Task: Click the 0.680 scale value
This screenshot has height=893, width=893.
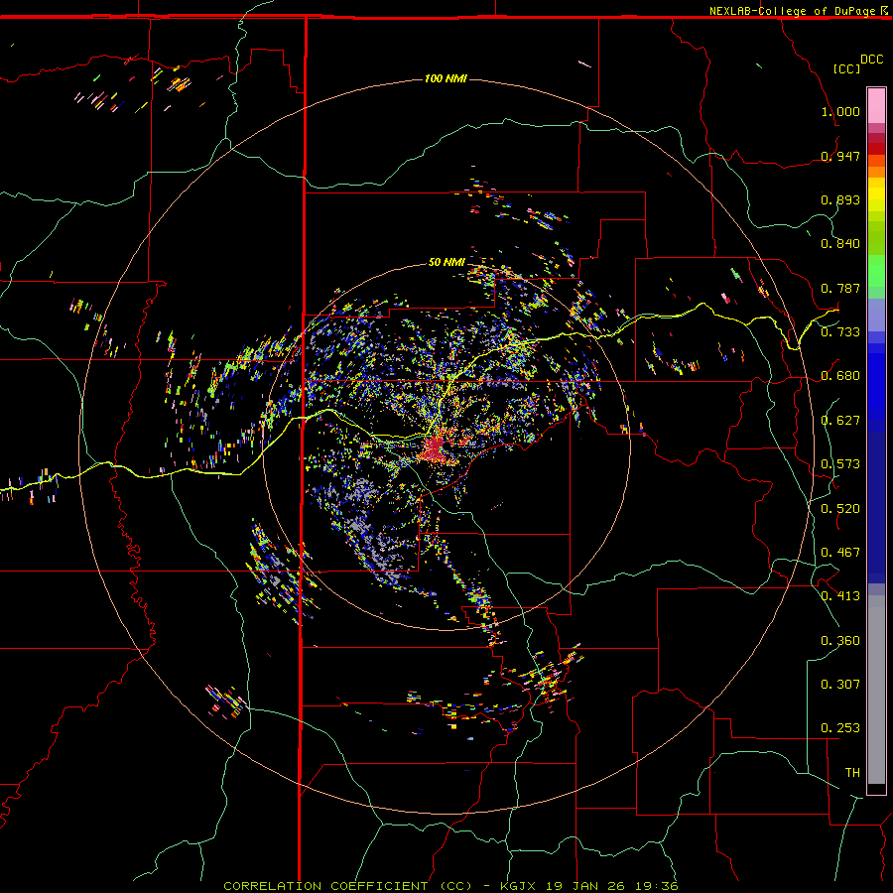Action: pos(840,376)
